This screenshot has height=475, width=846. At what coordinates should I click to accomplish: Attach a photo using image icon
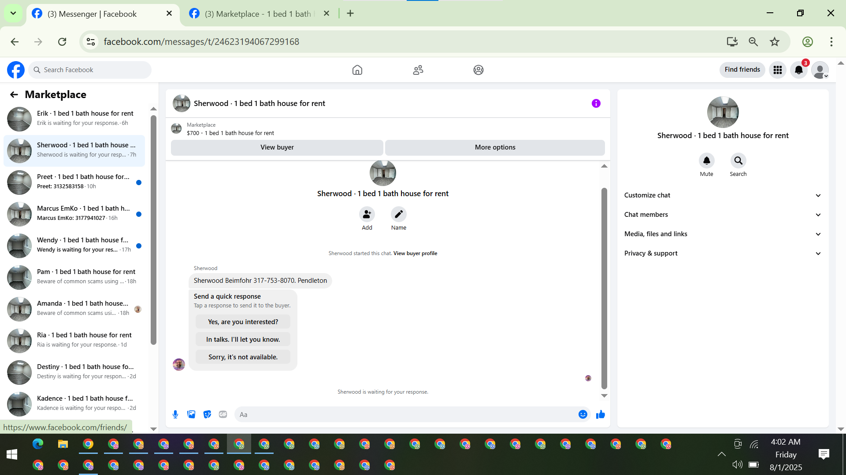191,414
